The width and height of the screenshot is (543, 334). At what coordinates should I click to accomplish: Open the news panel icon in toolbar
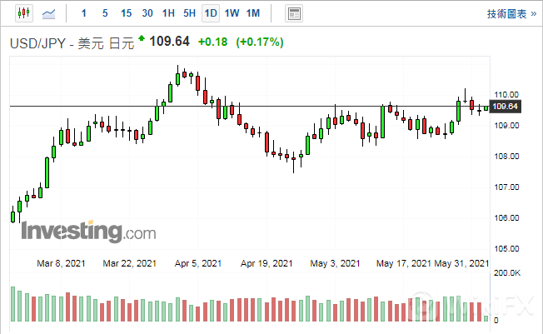tap(293, 13)
